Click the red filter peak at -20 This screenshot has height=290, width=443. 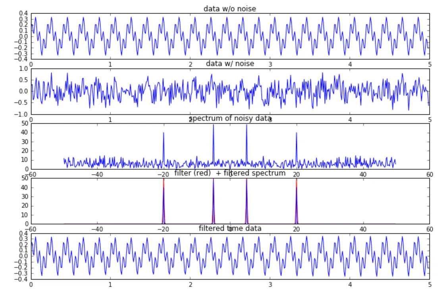point(163,201)
